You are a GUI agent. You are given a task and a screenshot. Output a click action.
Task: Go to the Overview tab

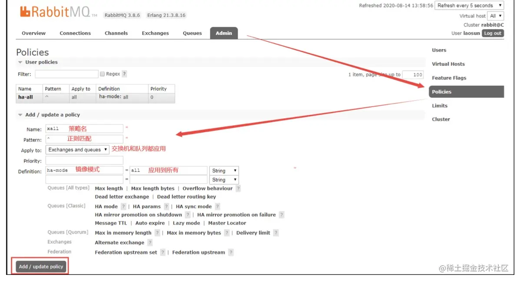pos(33,33)
